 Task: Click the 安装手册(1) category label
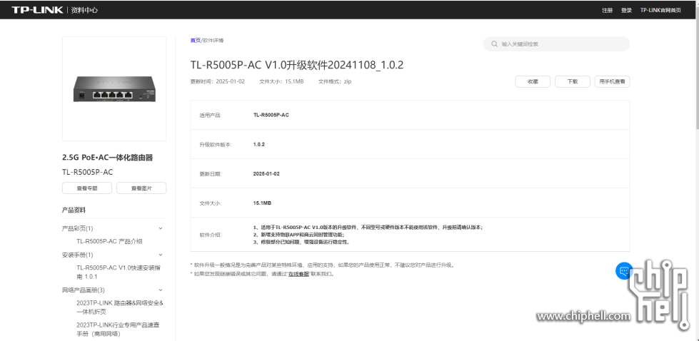[x=78, y=255]
